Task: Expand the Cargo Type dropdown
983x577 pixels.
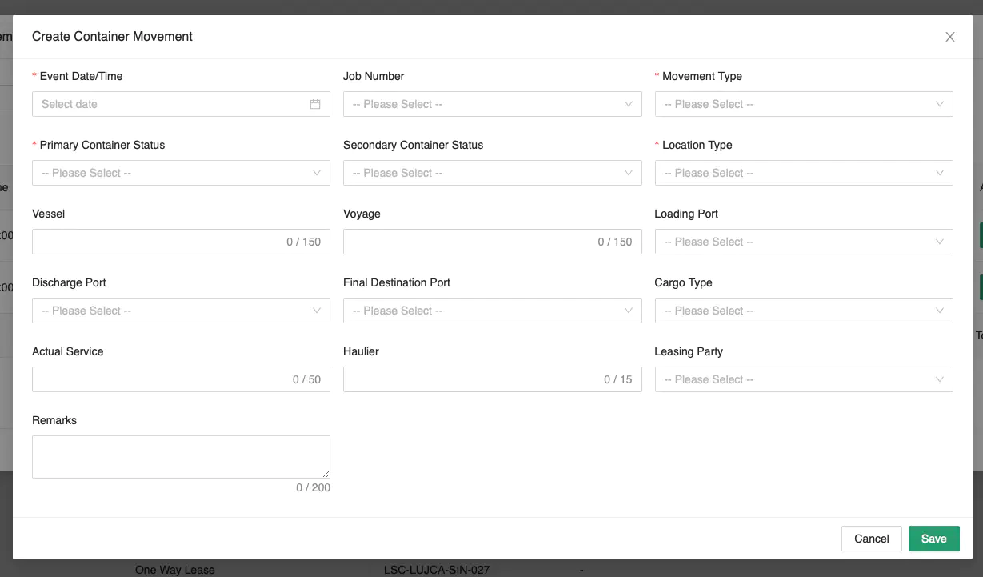Action: click(x=803, y=311)
